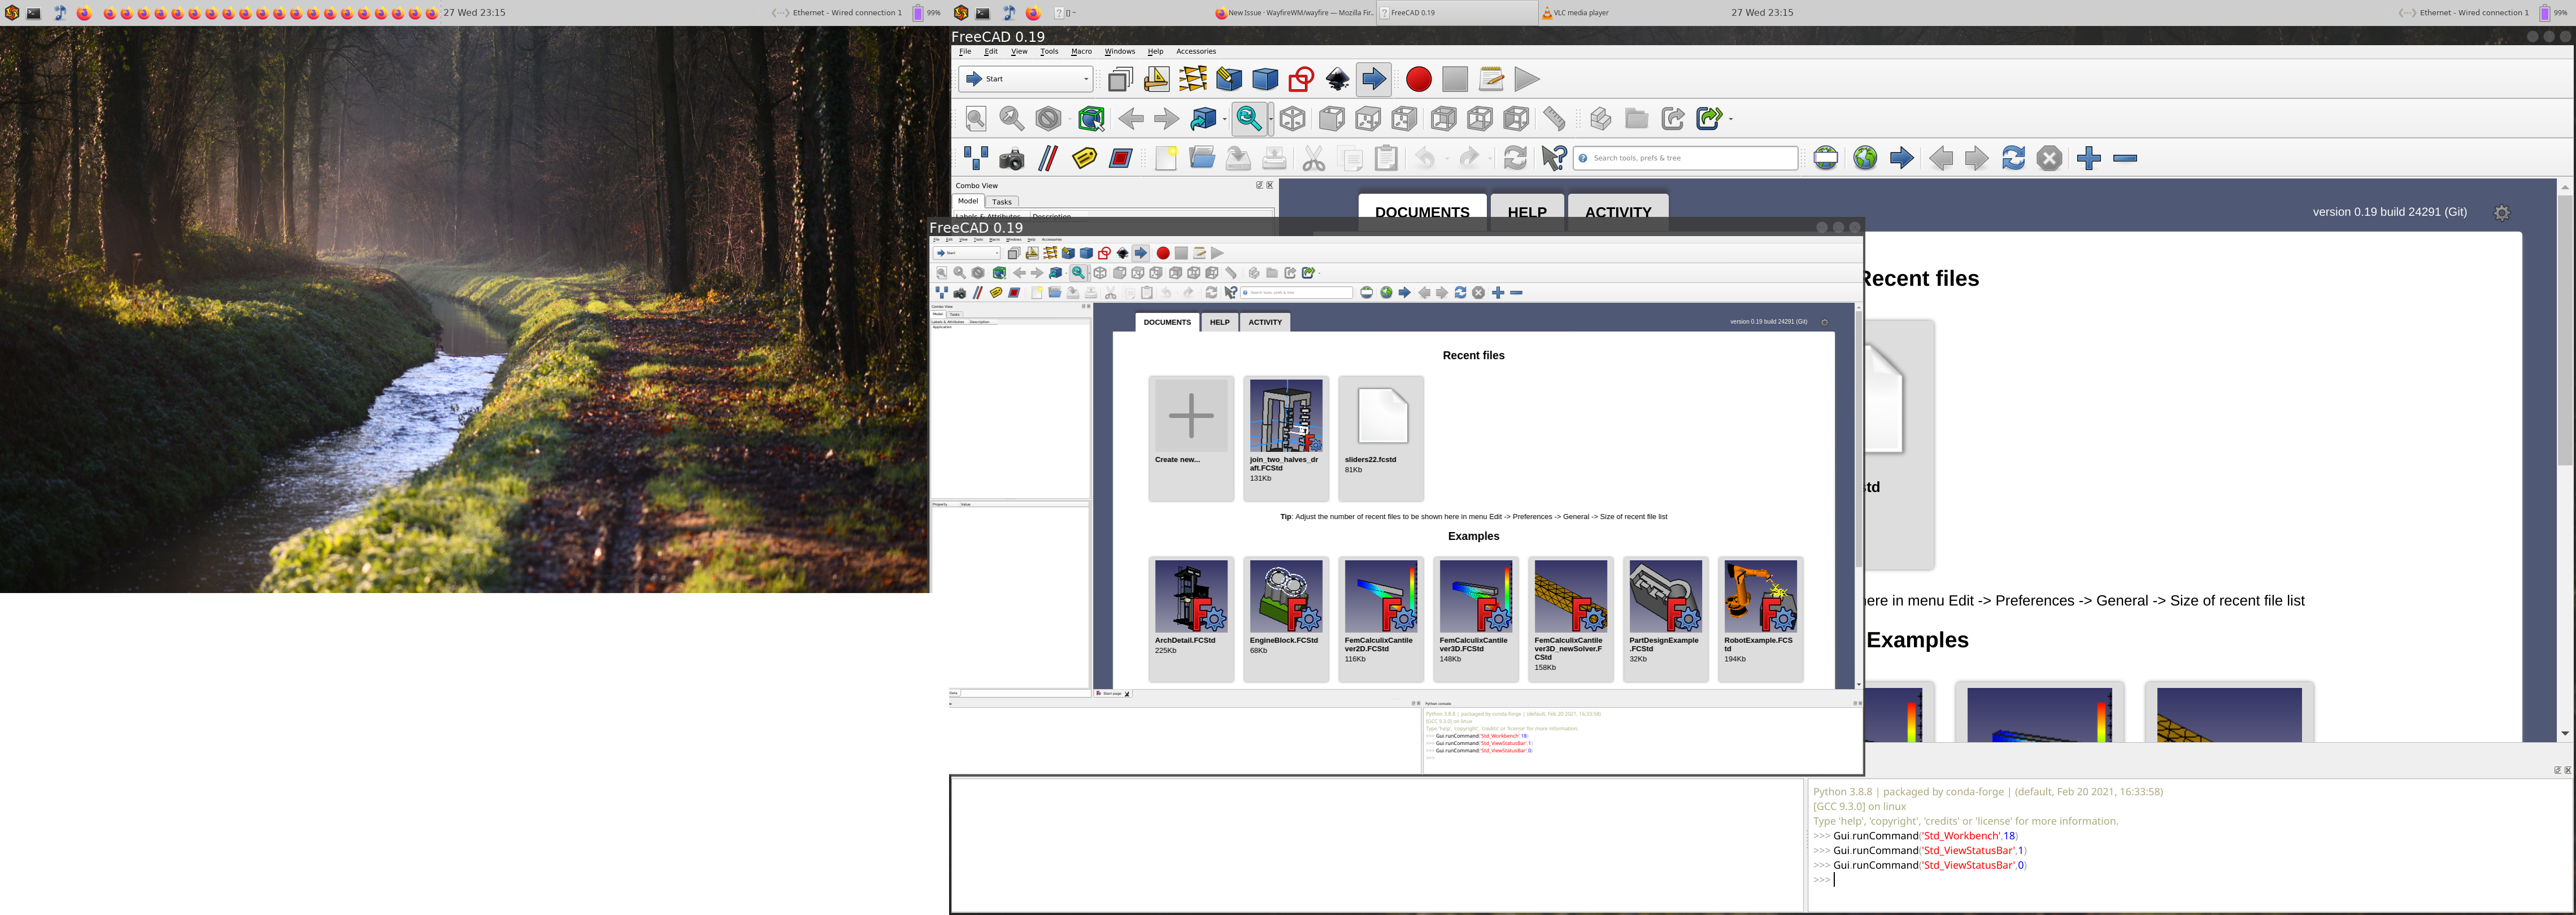
Task: Select the blue Part cube icon in back window
Action: 1265,79
